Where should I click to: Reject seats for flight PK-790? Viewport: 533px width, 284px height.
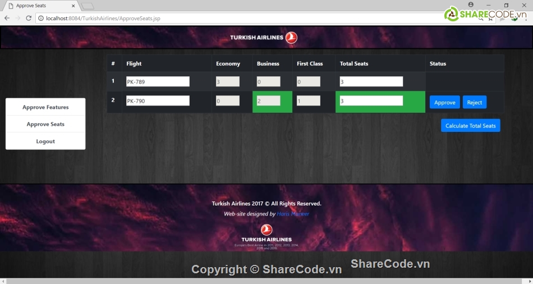474,102
